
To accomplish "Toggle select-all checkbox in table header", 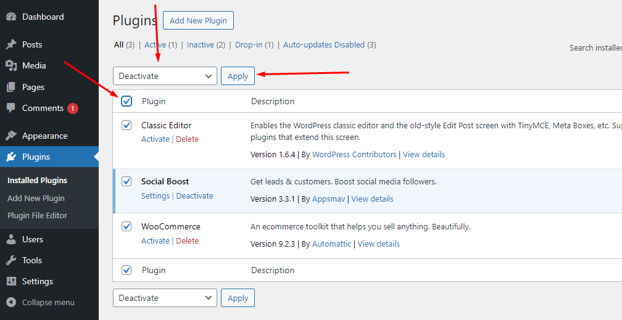I will pos(126,101).
